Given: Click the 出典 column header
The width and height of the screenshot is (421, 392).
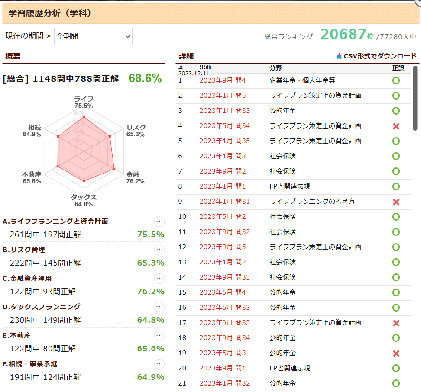Looking at the screenshot, I should click(205, 68).
